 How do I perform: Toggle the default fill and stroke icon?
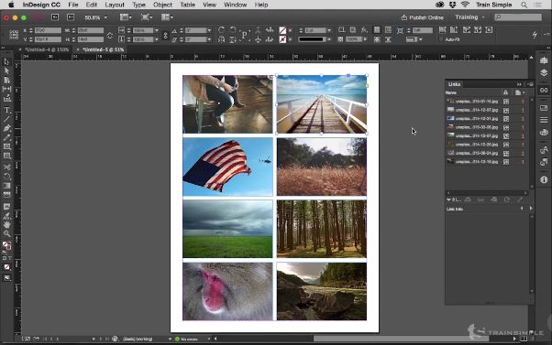5,252
